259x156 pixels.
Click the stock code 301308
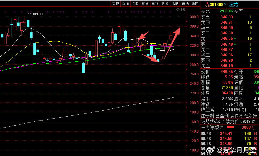point(217,5)
